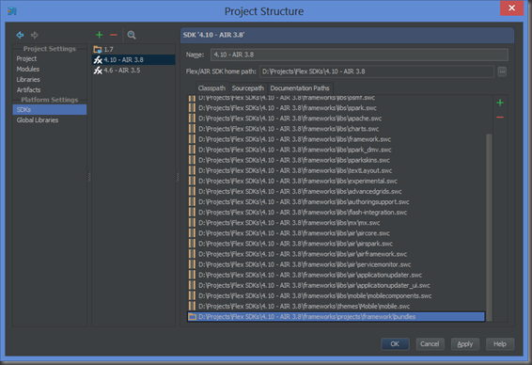Image resolution: width=532 pixels, height=365 pixels.
Task: Select the experimental.swc classpath entry
Action: (336, 182)
